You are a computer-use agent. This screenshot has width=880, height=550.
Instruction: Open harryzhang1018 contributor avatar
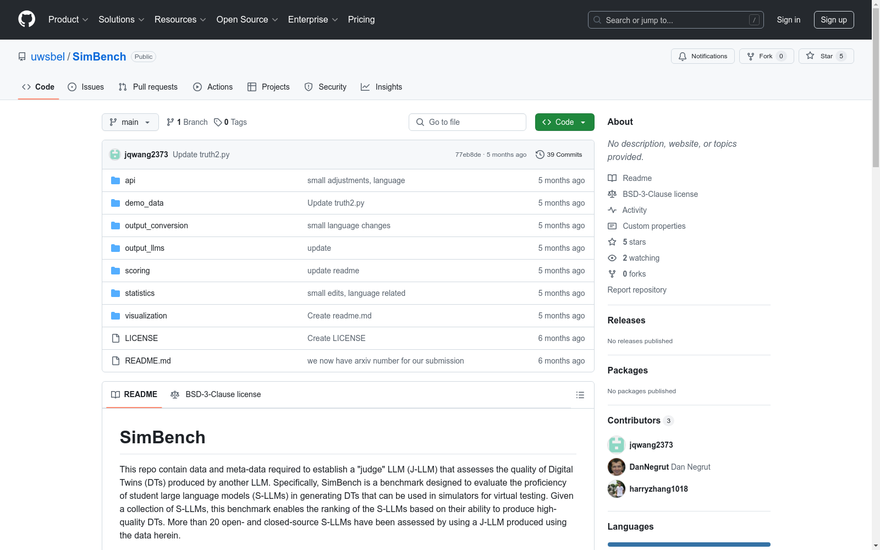point(616,488)
